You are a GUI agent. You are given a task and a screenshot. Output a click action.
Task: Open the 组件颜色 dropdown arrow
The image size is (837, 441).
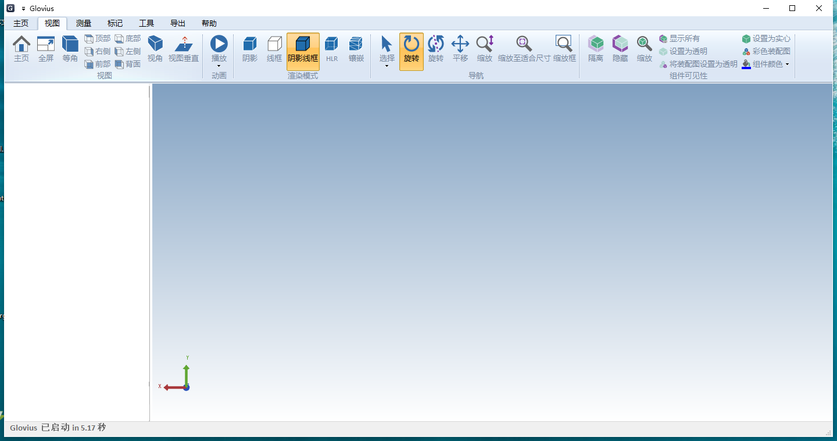click(788, 64)
